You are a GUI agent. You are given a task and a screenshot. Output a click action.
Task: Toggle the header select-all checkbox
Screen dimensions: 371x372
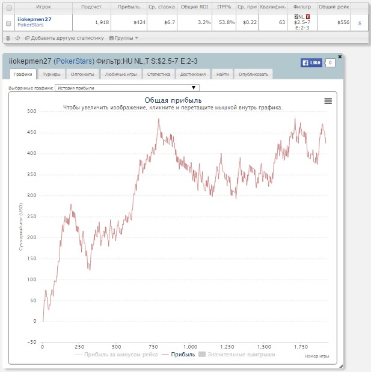(x=9, y=8)
